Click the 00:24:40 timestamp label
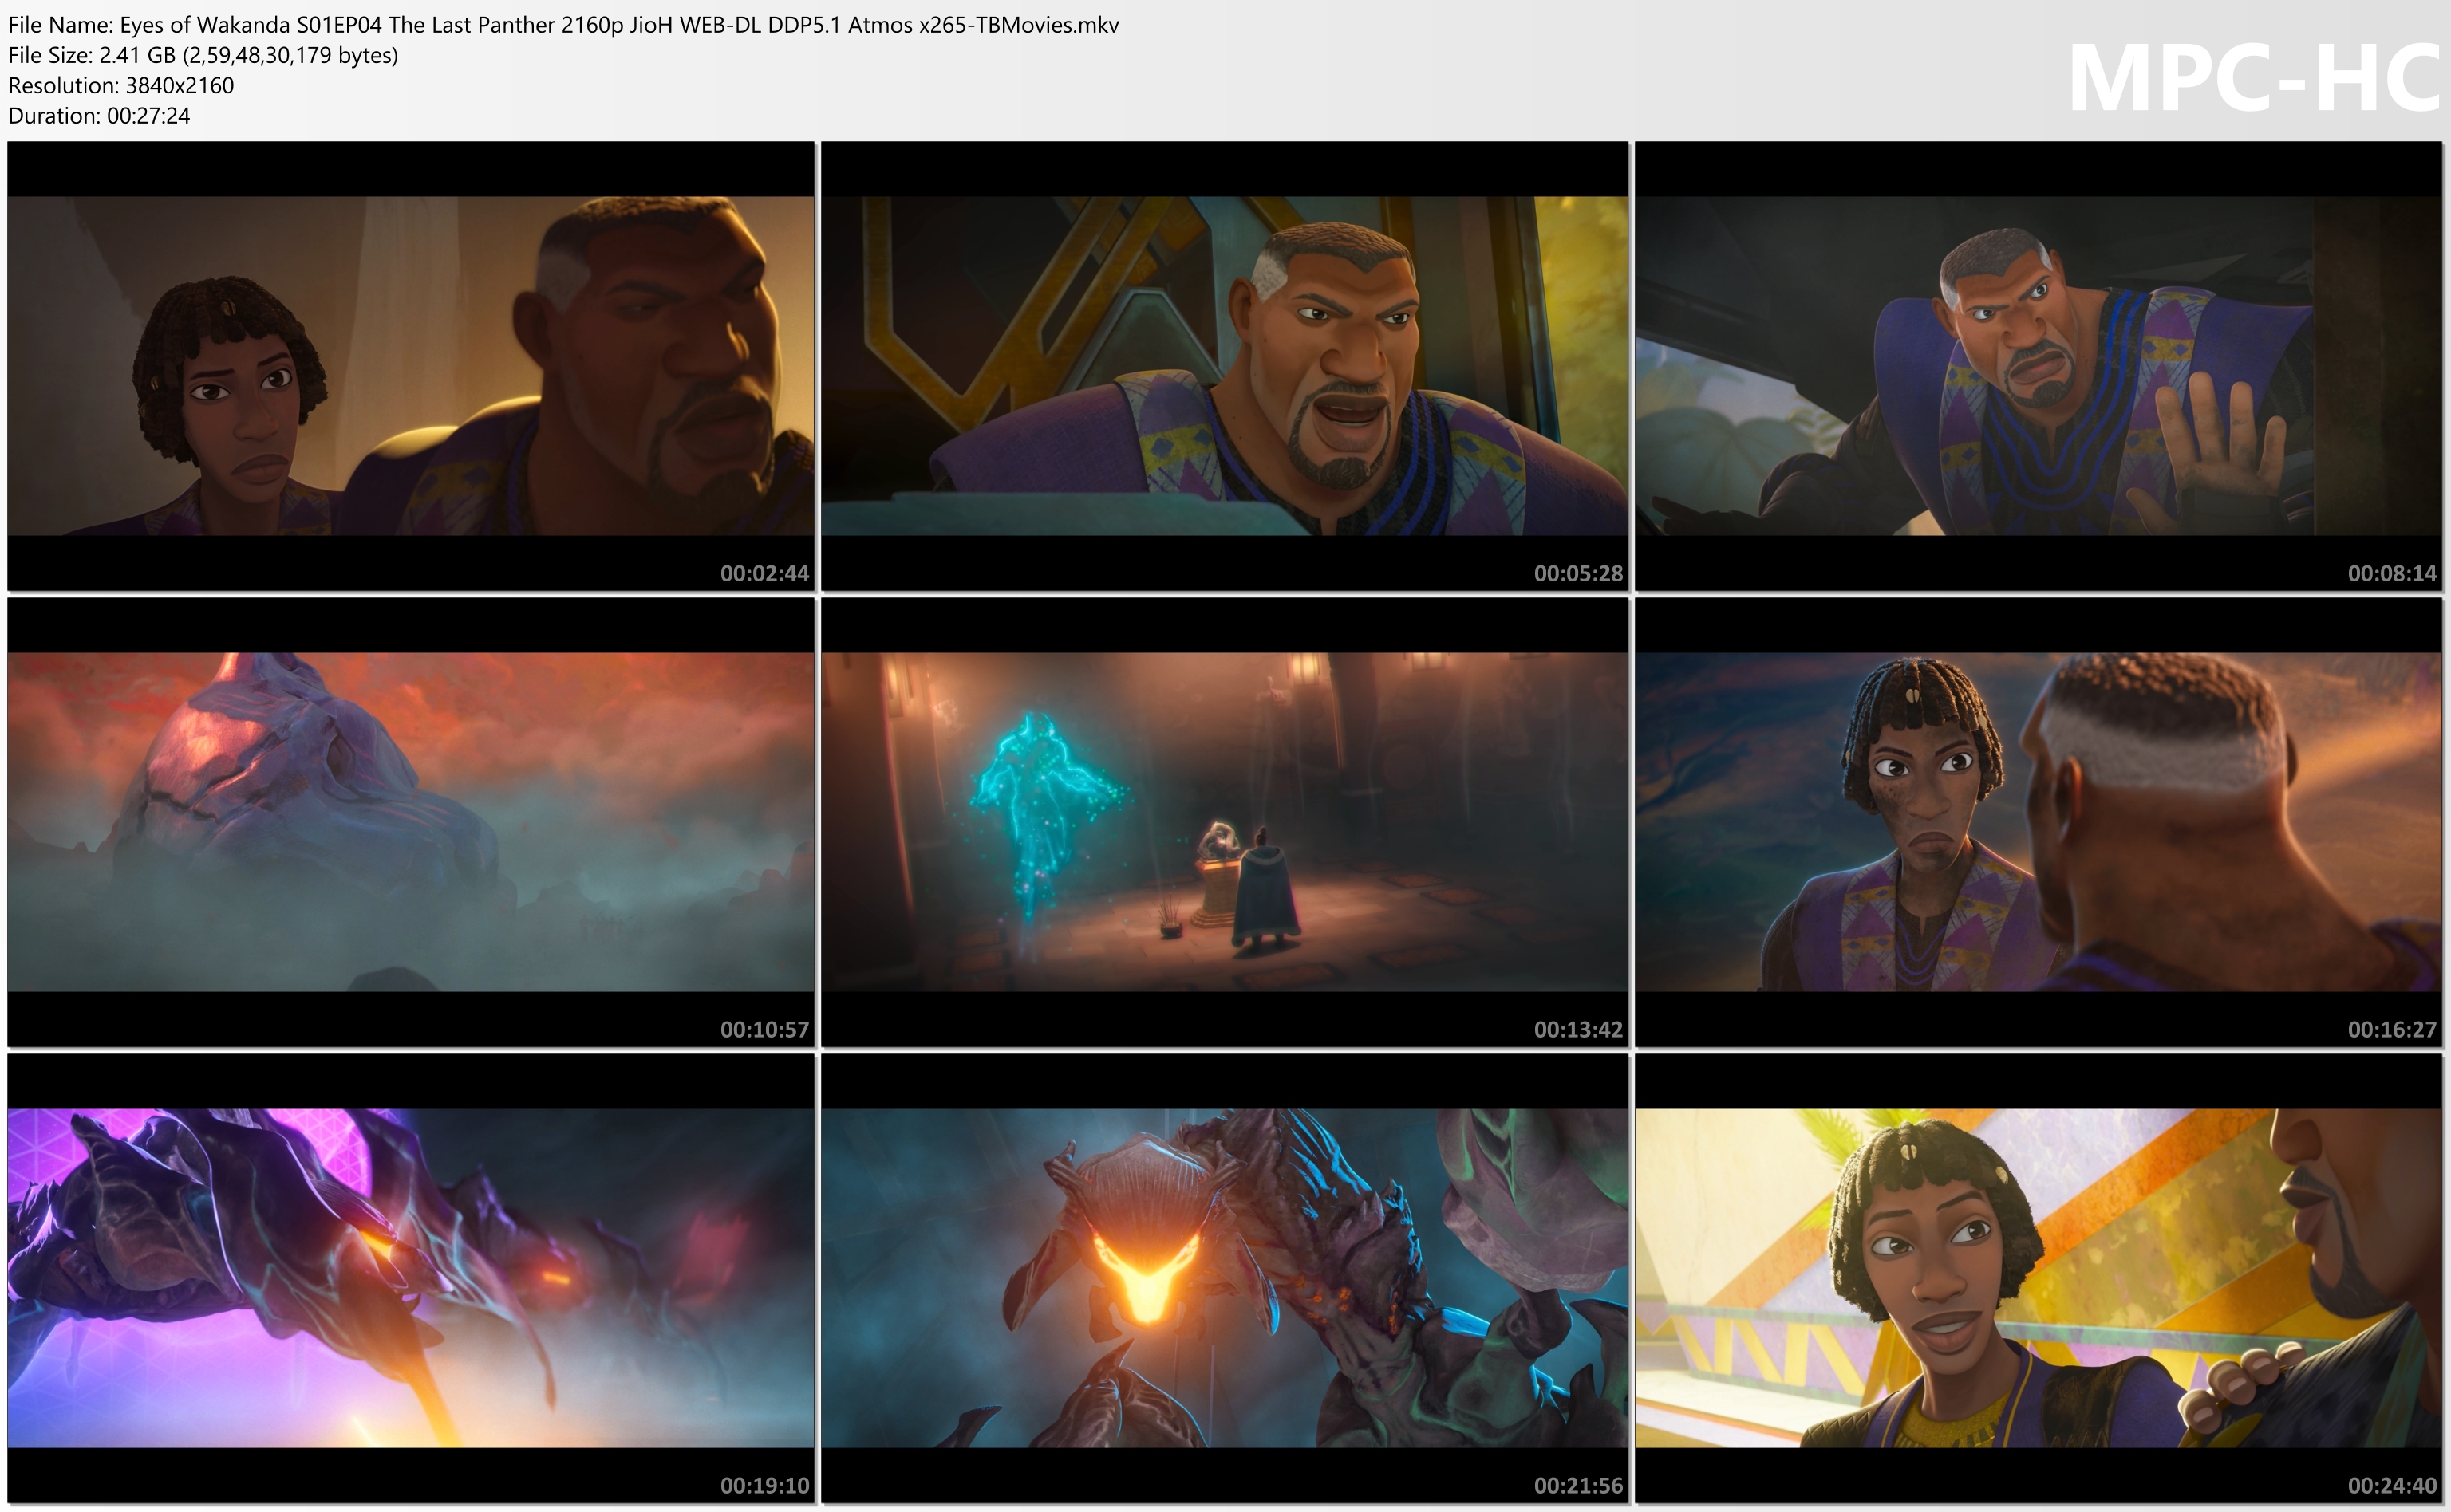 tap(2392, 1485)
